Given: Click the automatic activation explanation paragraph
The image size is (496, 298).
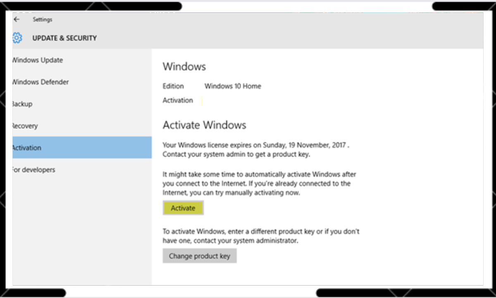Looking at the screenshot, I should pos(259,183).
